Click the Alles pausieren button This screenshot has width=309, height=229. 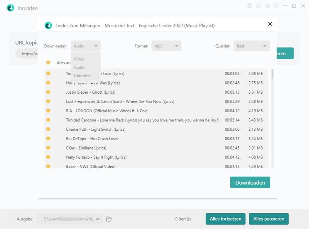click(268, 219)
